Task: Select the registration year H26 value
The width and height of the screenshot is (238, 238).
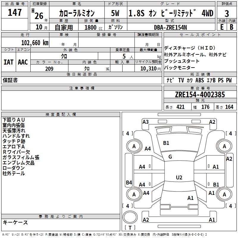Action: tap(38, 14)
